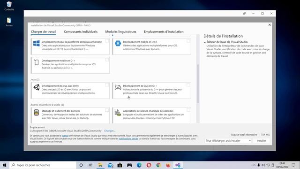Click the workloads list vertical scrollbar
Image resolution: width=300 pixels, height=169 pixels.
(198, 84)
